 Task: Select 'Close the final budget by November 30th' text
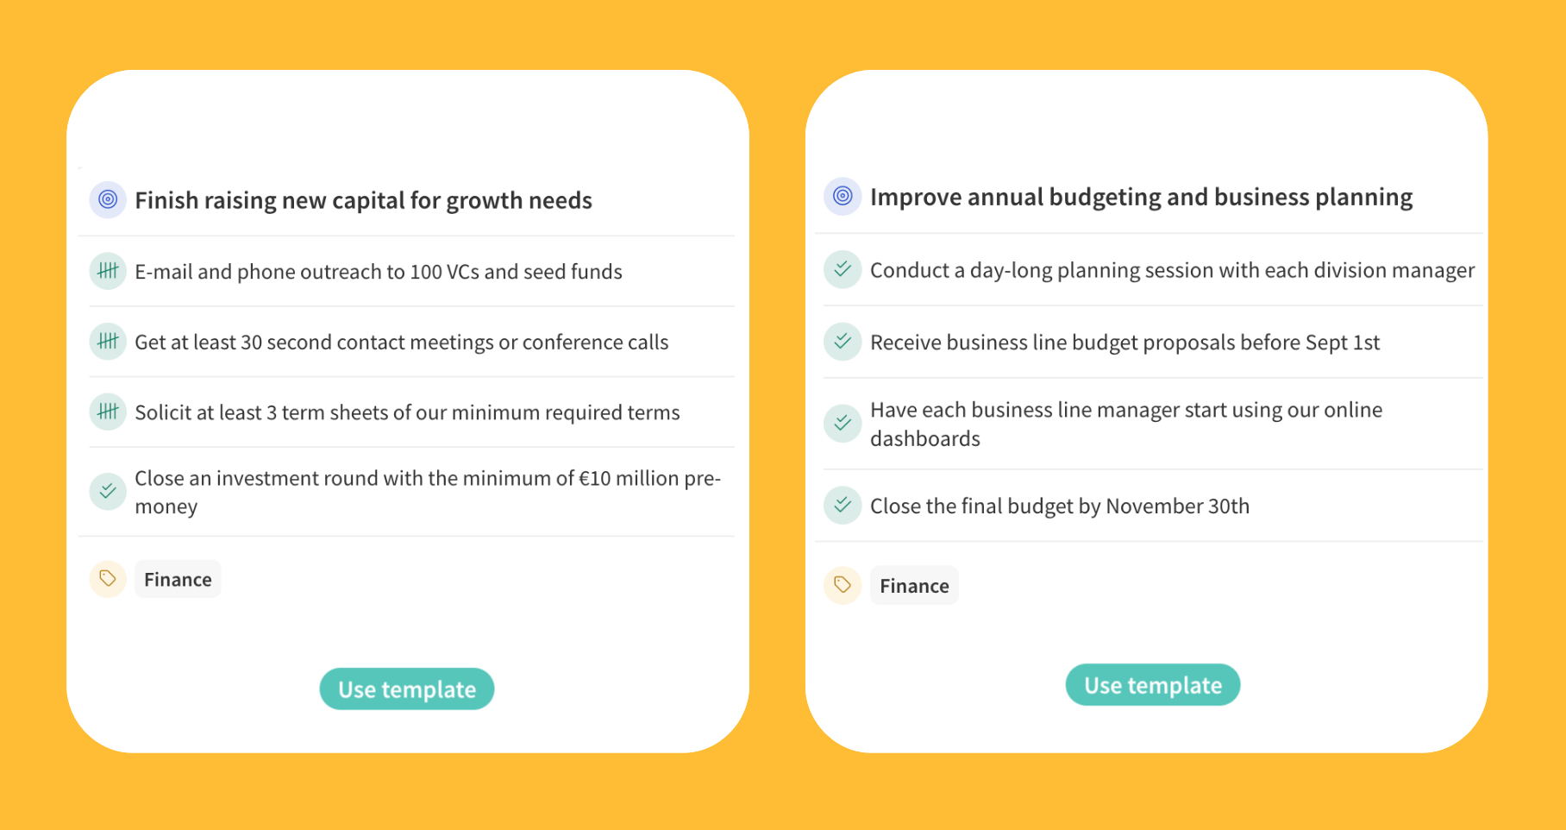coord(1059,506)
